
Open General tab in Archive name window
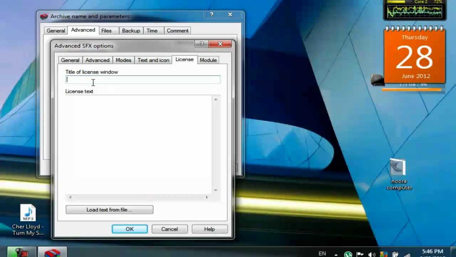pyautogui.click(x=56, y=31)
